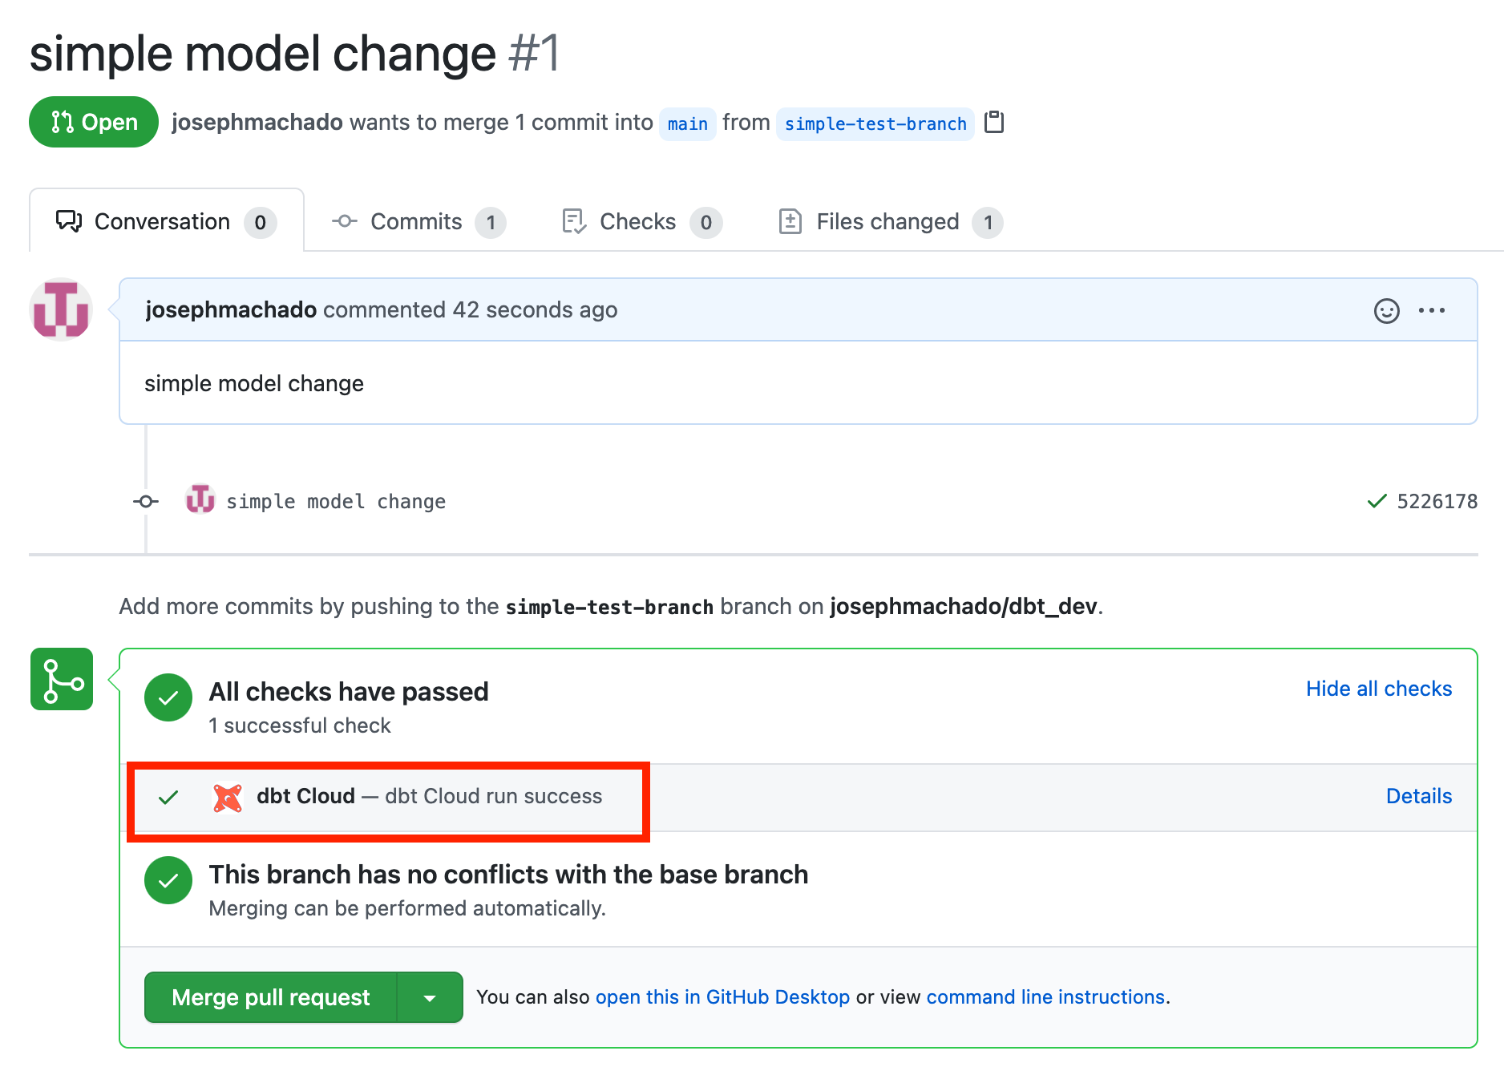Screen dimensions: 1504x1071
Task: Open the comment's three-dot options menu
Action: [x=1432, y=310]
